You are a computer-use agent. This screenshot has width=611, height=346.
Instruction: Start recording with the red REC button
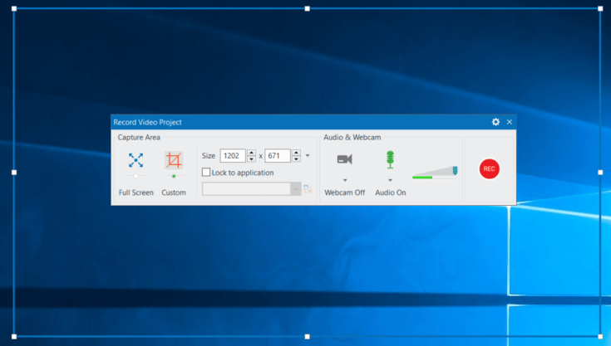(x=490, y=168)
